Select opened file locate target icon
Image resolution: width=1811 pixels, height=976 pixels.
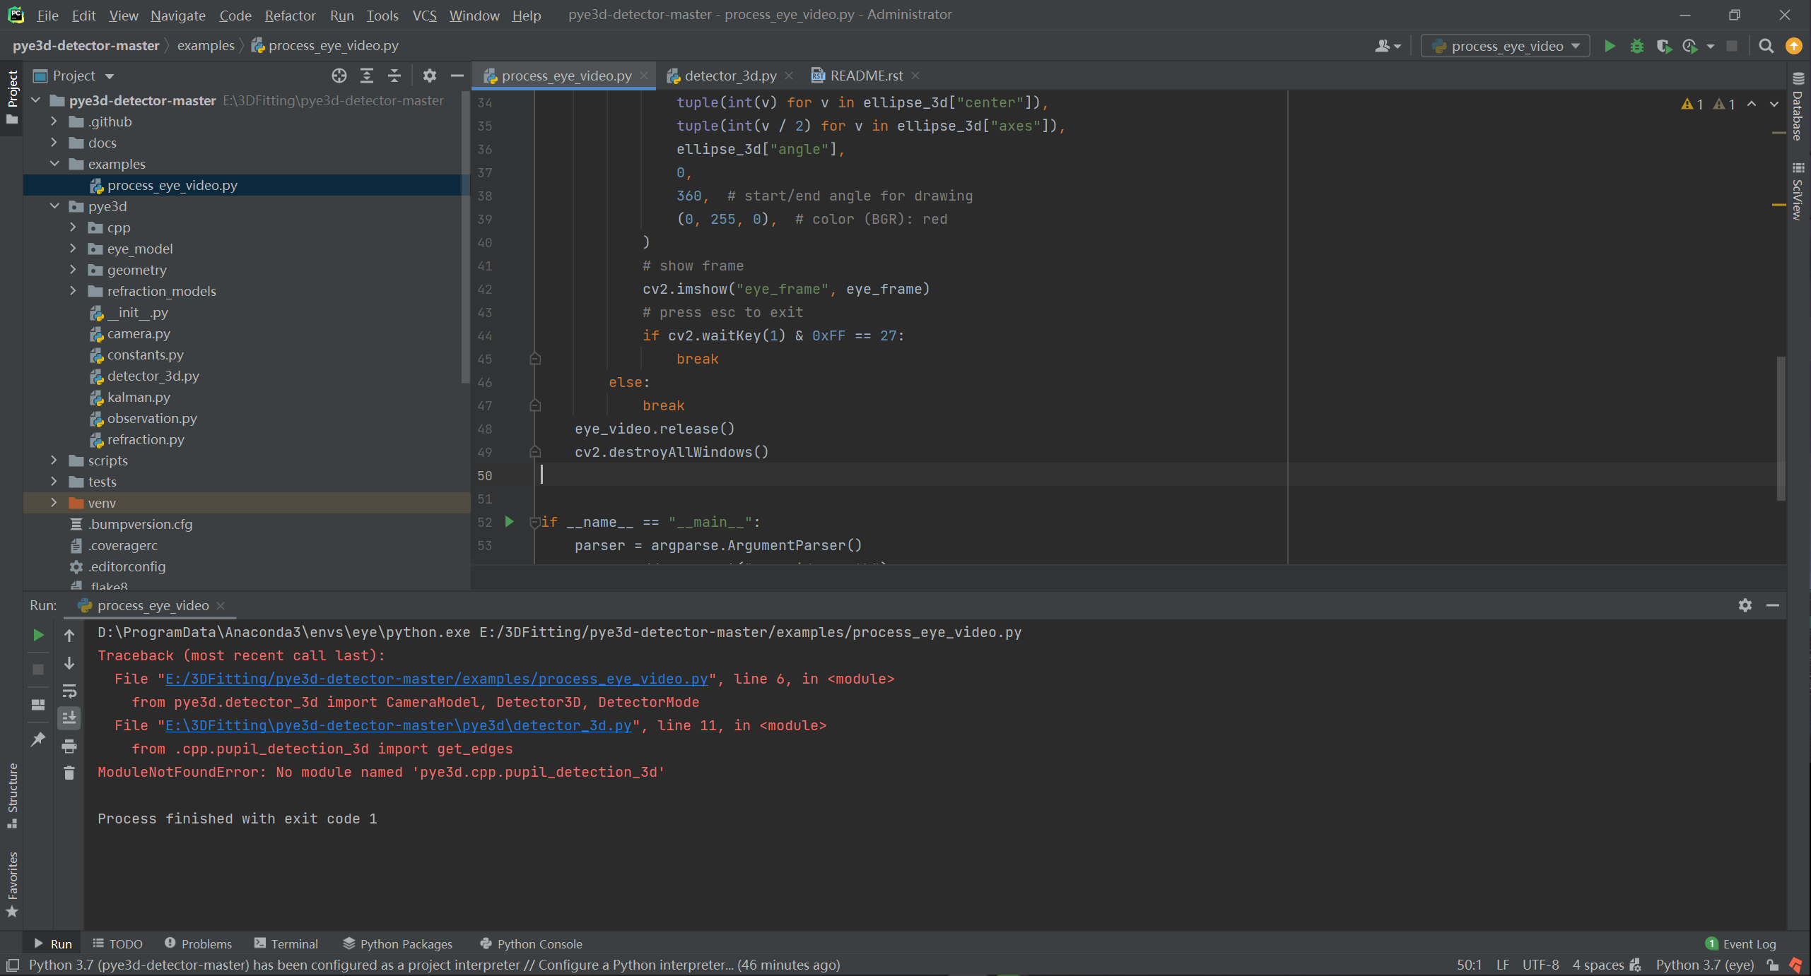click(339, 76)
